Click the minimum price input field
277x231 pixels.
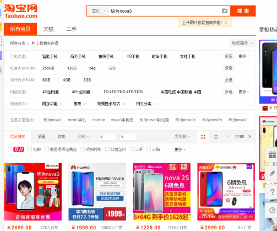click(107, 137)
